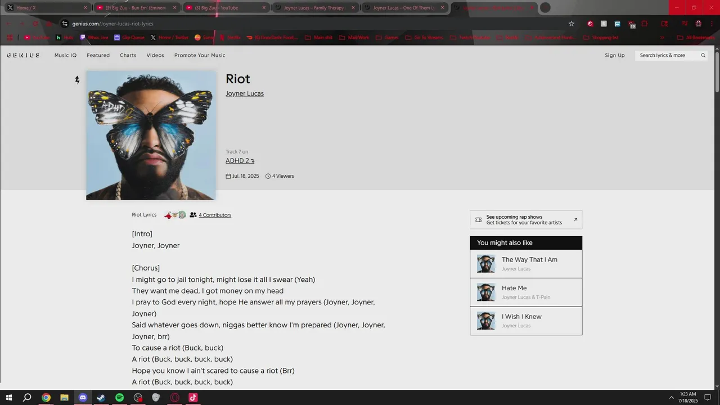Open Discord from the taskbar
The height and width of the screenshot is (405, 720).
point(83,398)
